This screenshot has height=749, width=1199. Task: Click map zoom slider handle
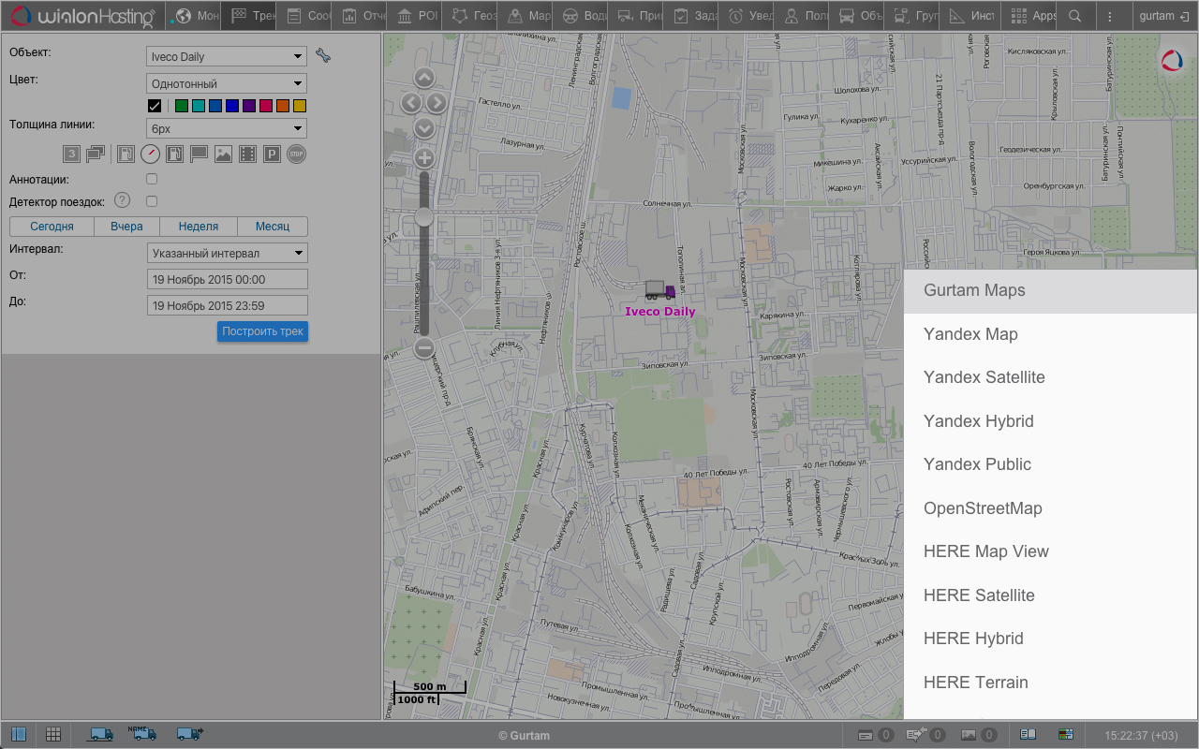coord(424,217)
